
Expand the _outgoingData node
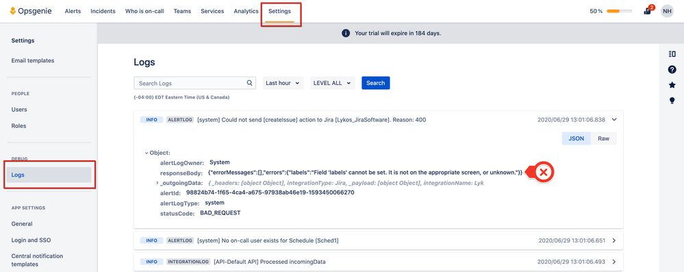click(157, 183)
